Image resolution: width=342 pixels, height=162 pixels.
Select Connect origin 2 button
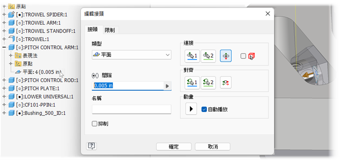[x=208, y=56]
